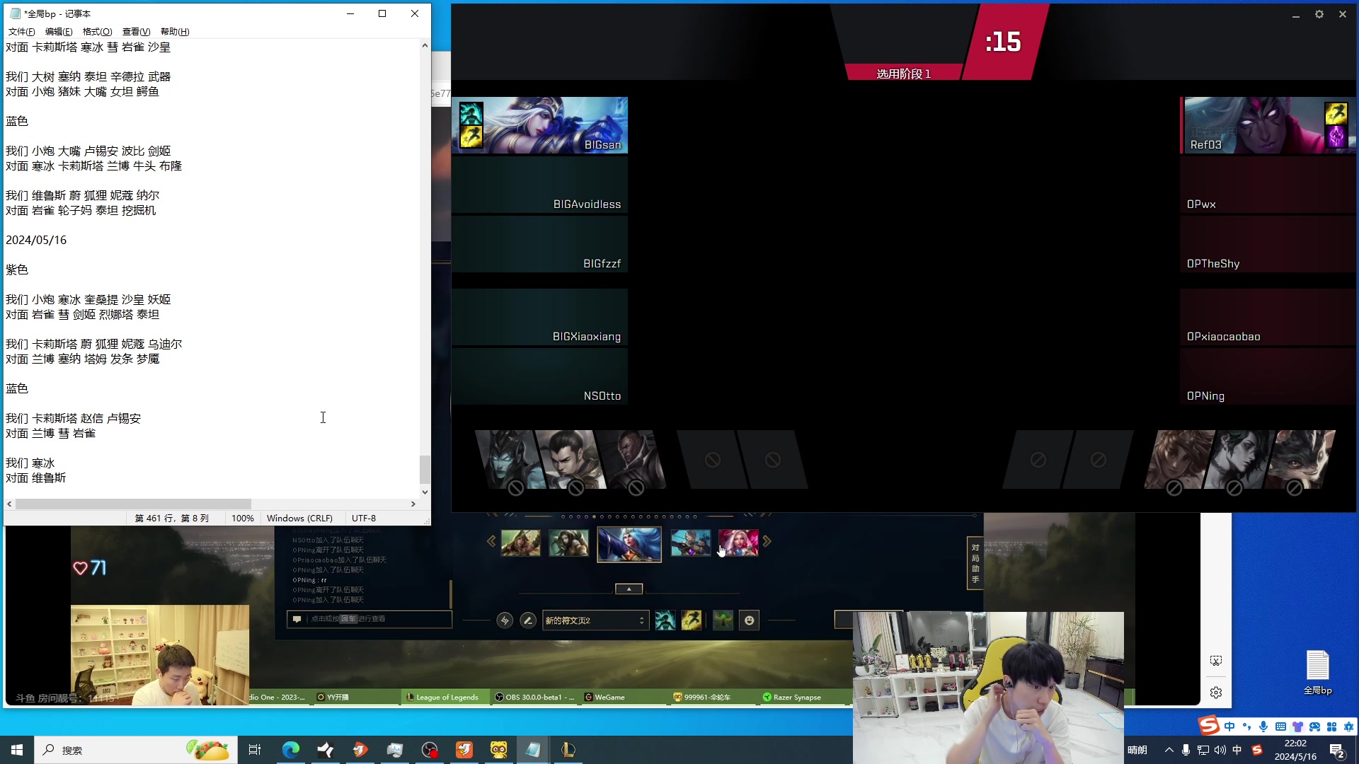1359x764 pixels.
Task: Select the BIGAvoidless player slot
Action: coord(540,185)
